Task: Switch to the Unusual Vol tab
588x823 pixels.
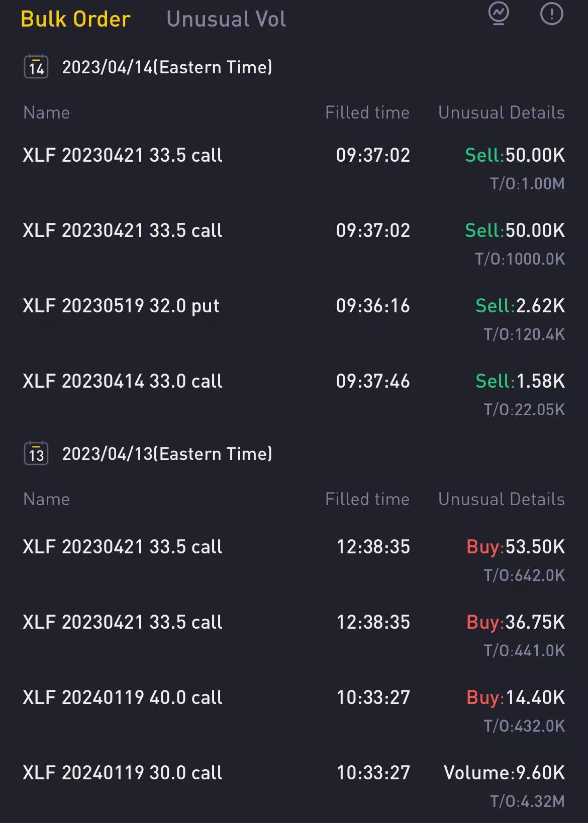Action: coord(226,19)
